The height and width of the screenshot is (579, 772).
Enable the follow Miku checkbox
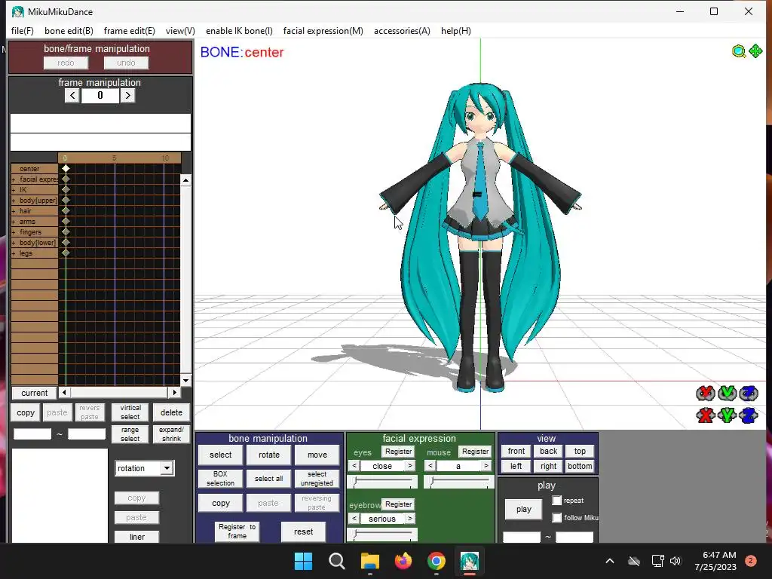pos(557,517)
